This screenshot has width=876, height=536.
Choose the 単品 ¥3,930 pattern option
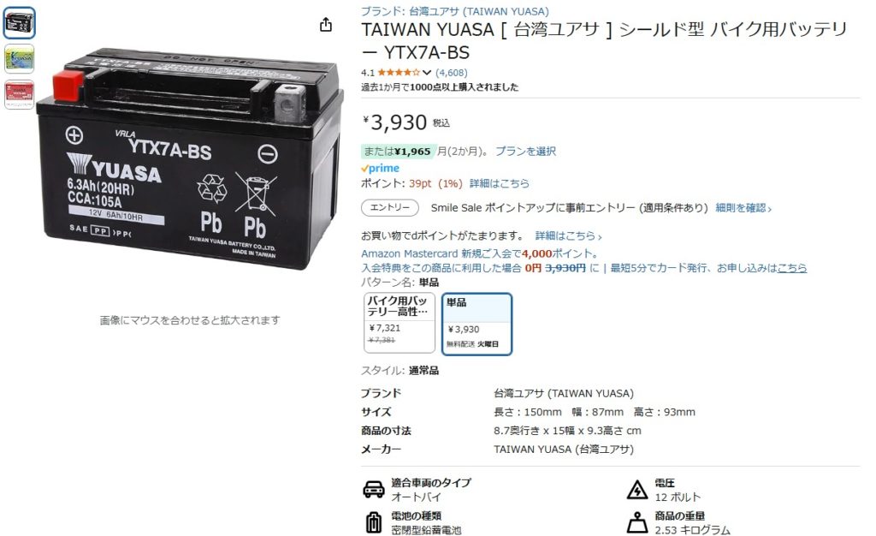click(x=476, y=325)
